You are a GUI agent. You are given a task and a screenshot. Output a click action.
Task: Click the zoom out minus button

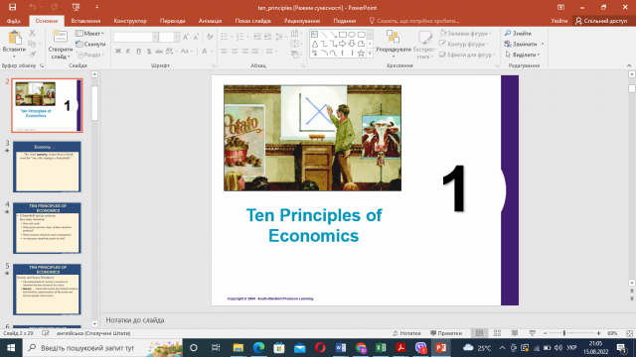pos(546,333)
